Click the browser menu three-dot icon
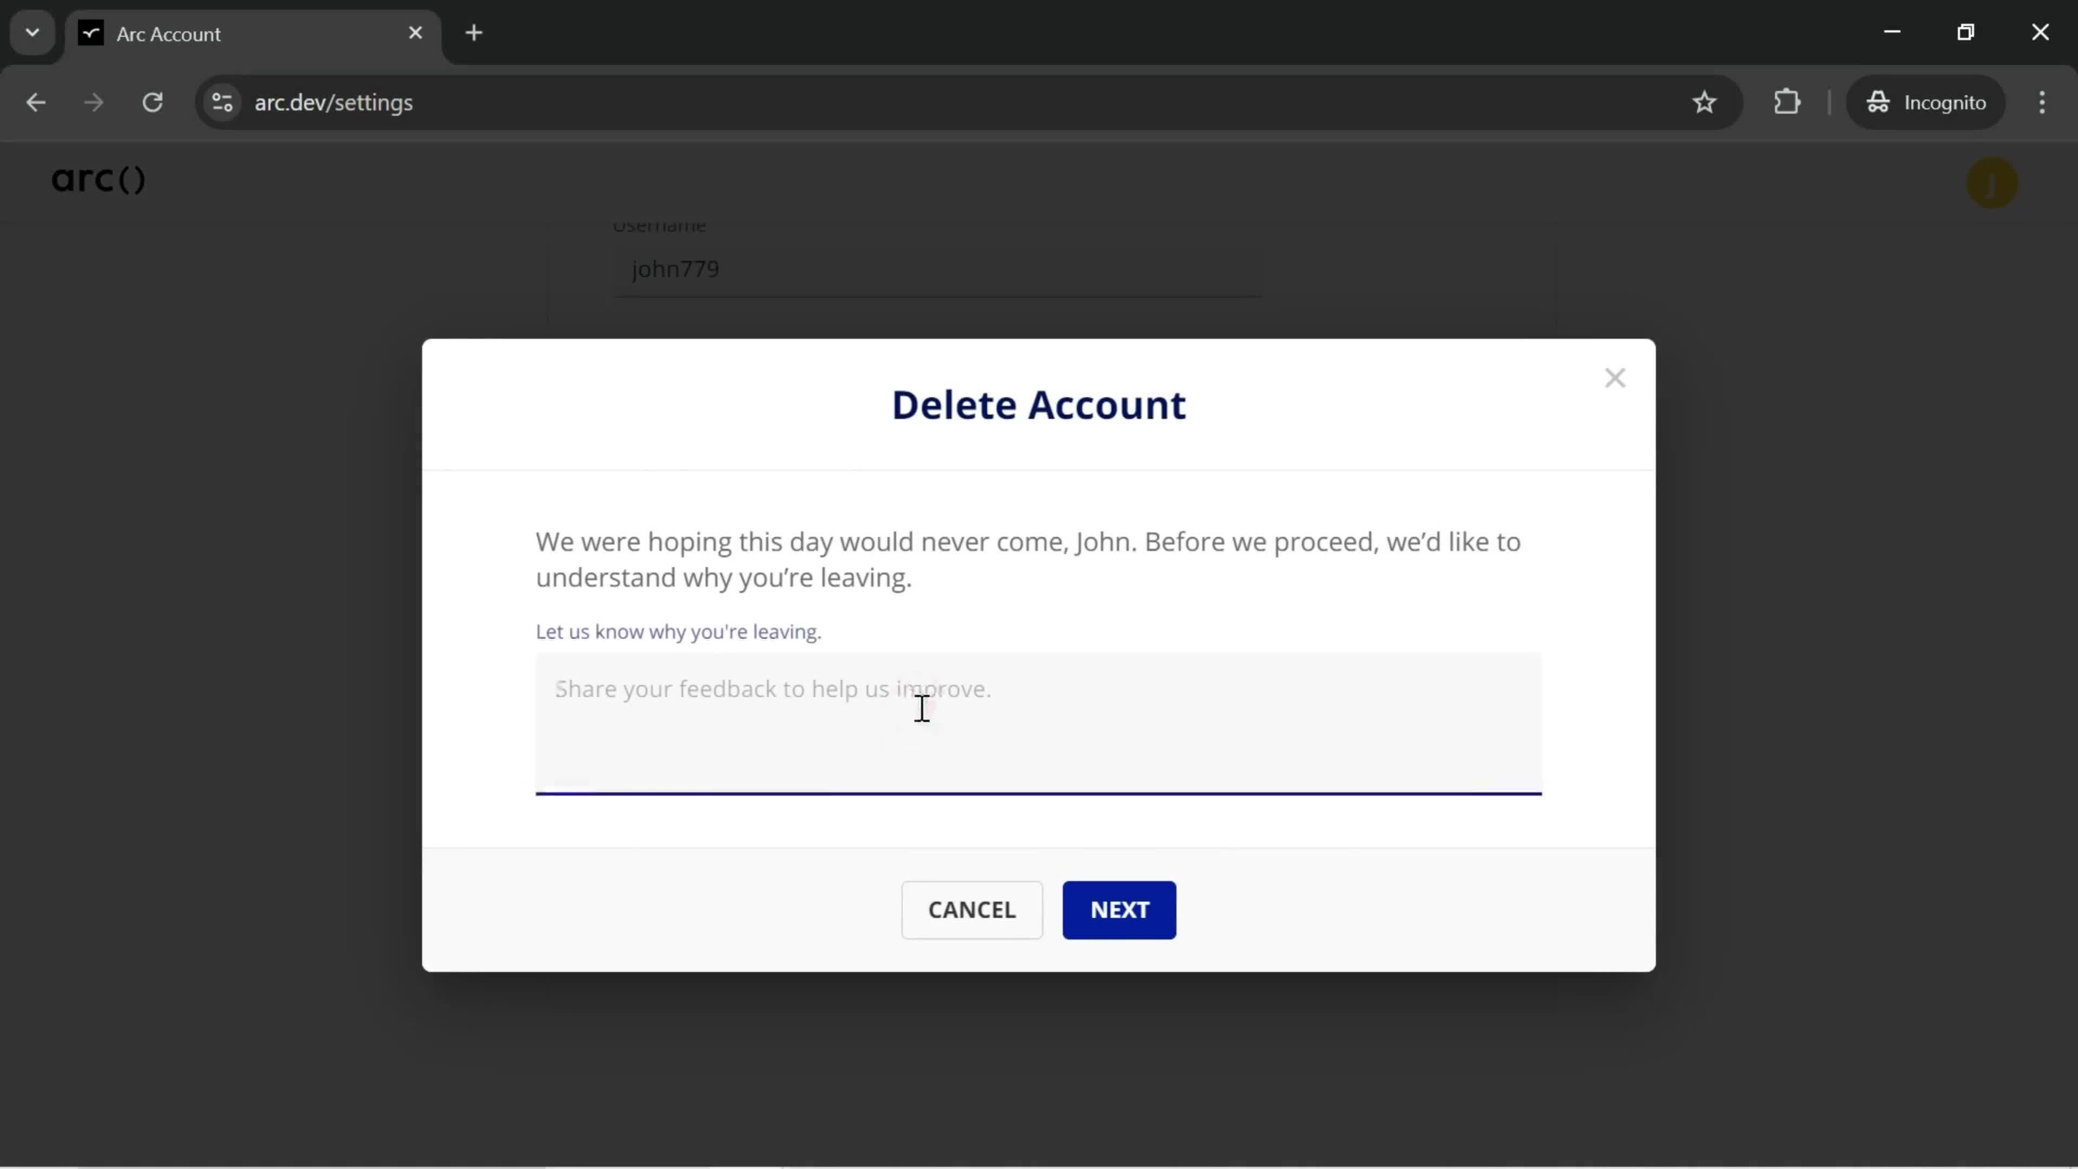2078x1169 pixels. [2042, 101]
